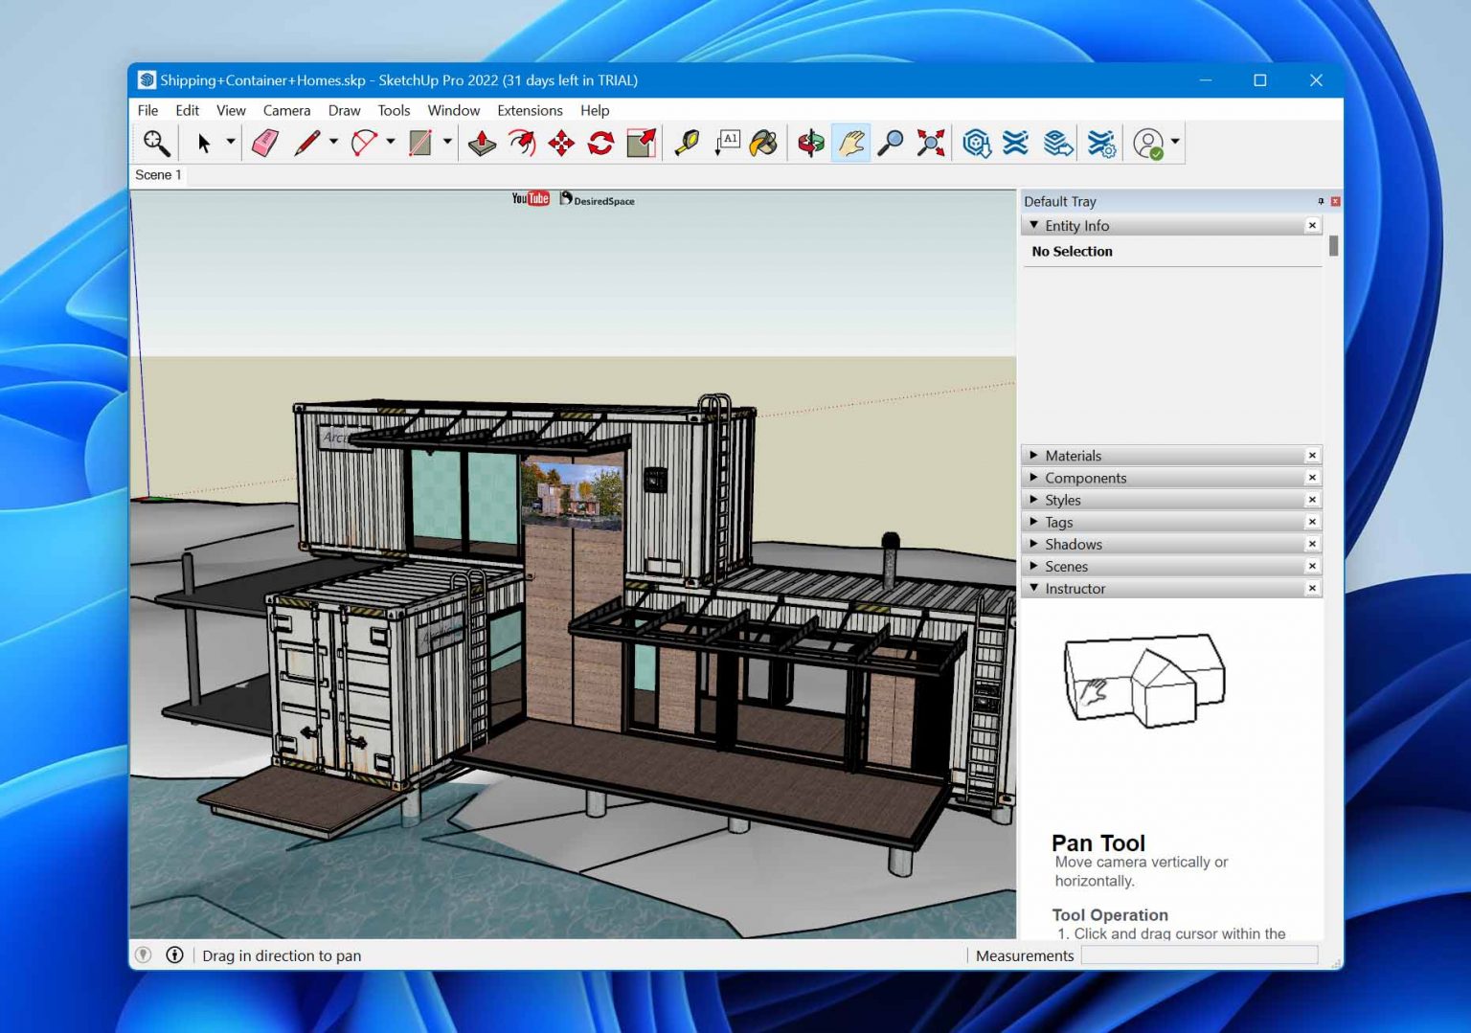Viewport: 1471px width, 1033px height.
Task: Open the 3D Warehouse download icon
Action: point(977,142)
